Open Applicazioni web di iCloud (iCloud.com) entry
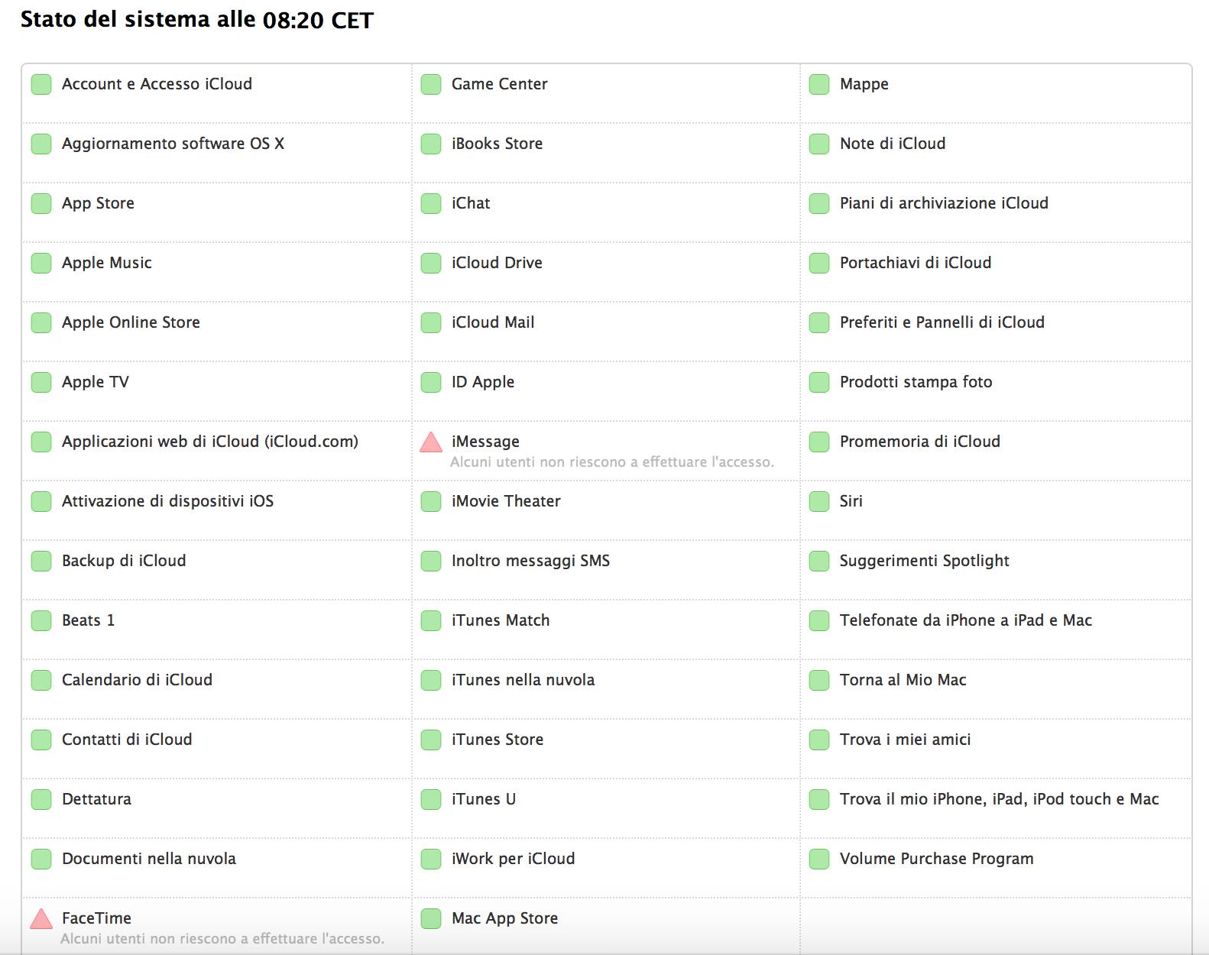The height and width of the screenshot is (955, 1209). 210,442
